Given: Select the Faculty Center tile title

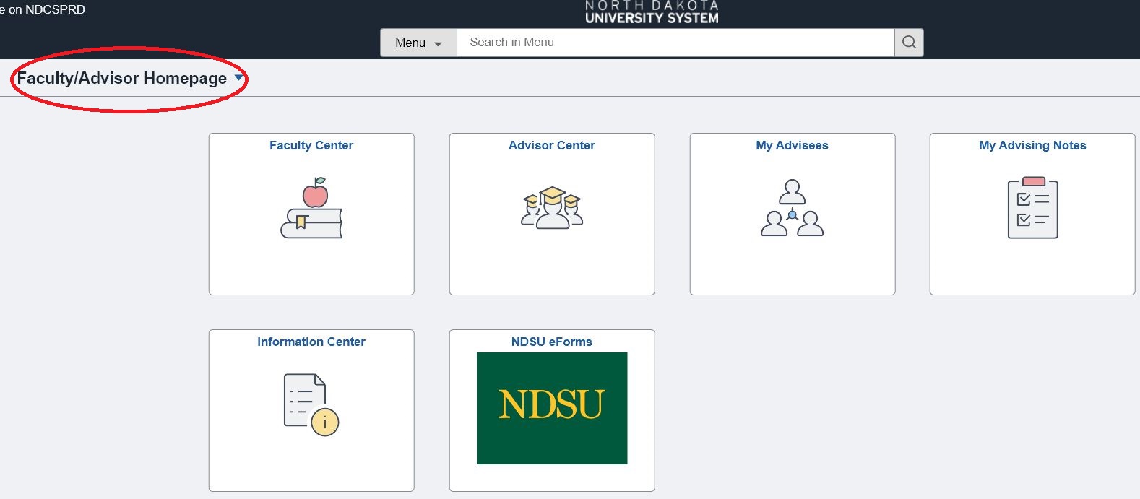Looking at the screenshot, I should (x=311, y=145).
